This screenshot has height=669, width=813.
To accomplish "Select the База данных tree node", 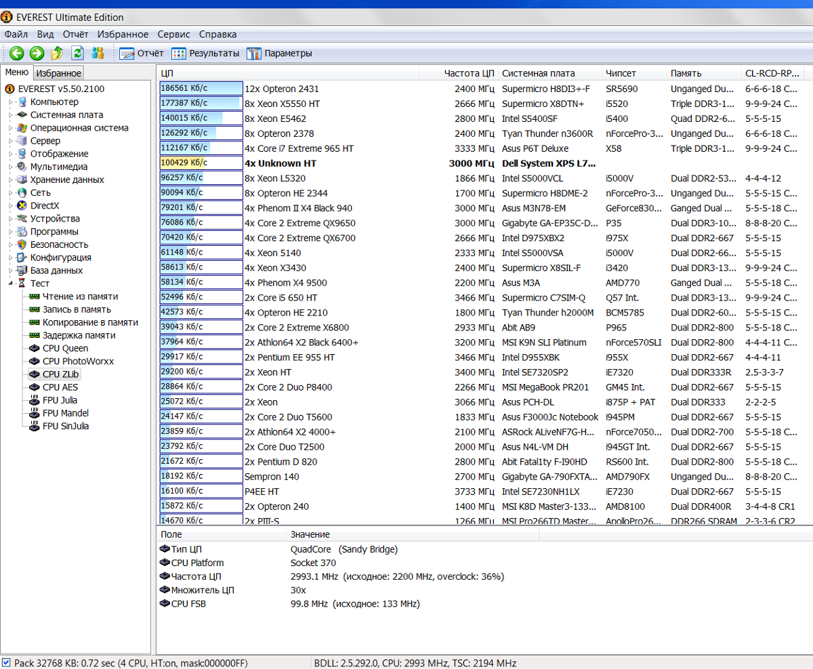I will pyautogui.click(x=57, y=270).
